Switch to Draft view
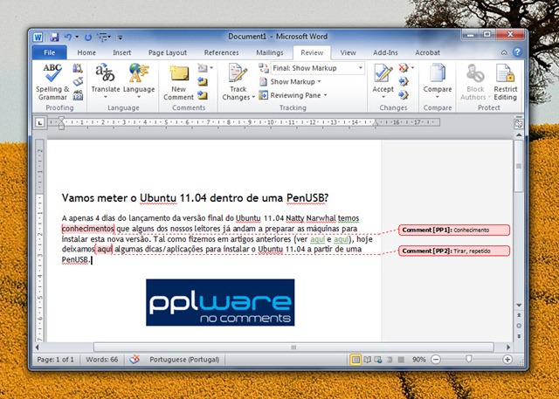 [401, 360]
